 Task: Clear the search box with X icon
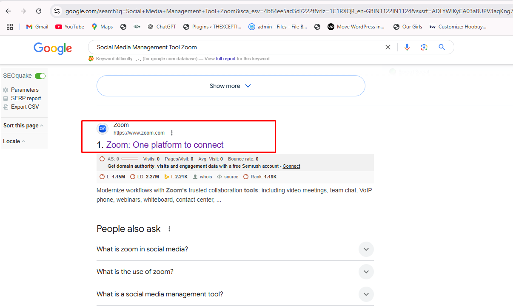388,47
